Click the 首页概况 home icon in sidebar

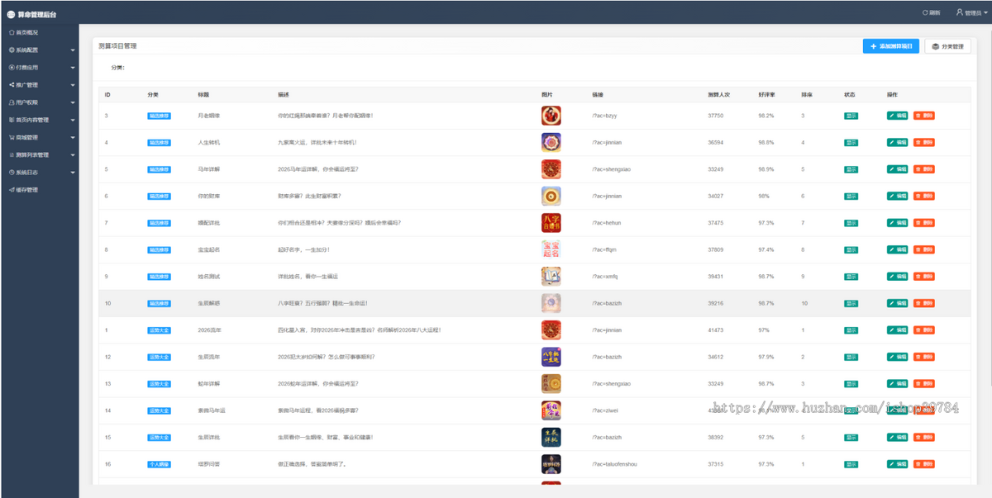pyautogui.click(x=11, y=32)
